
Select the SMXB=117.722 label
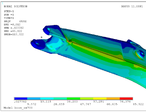[x=14, y=34]
